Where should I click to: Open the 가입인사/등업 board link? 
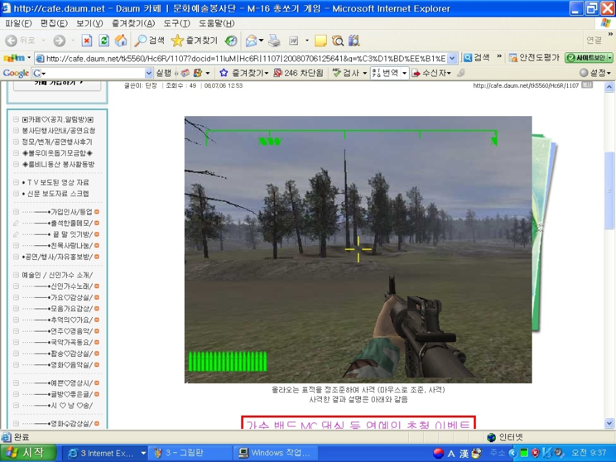click(x=71, y=212)
